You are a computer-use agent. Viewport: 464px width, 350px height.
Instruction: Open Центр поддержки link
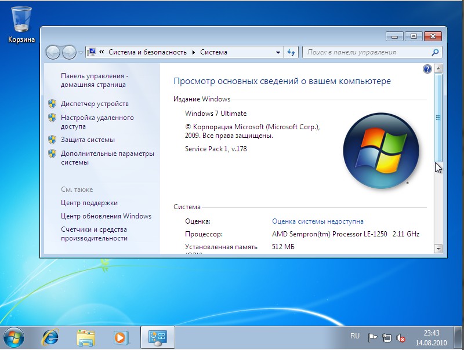[89, 203]
